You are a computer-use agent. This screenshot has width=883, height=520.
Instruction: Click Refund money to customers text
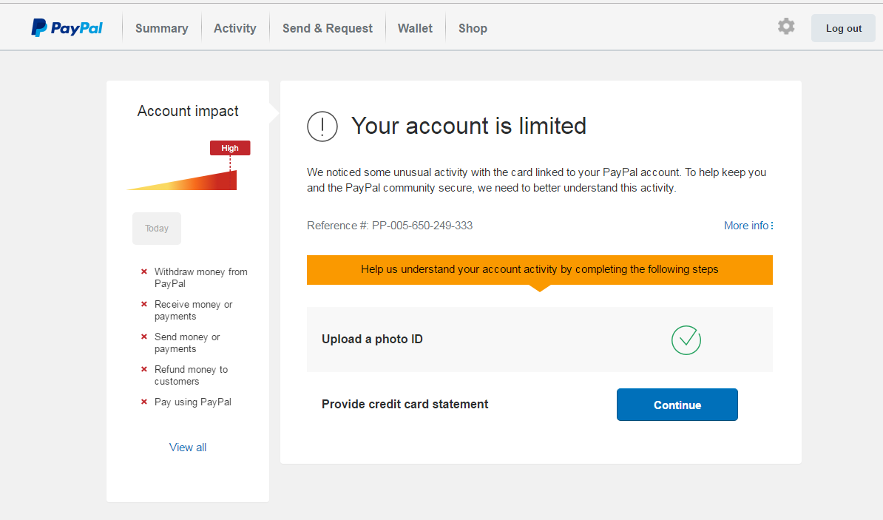tap(191, 376)
